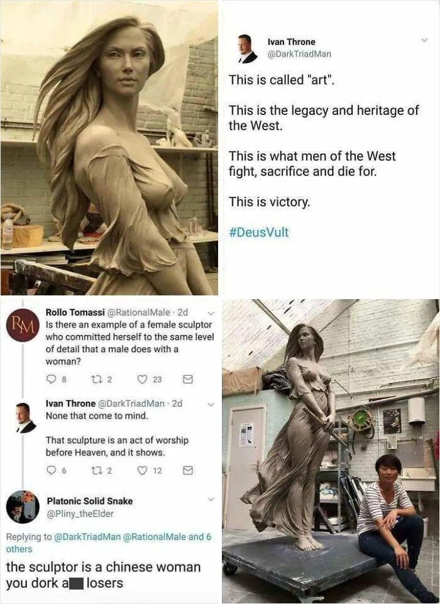Open Rollo Tomassi RM profile avatar
The image size is (440, 604).
tap(23, 325)
